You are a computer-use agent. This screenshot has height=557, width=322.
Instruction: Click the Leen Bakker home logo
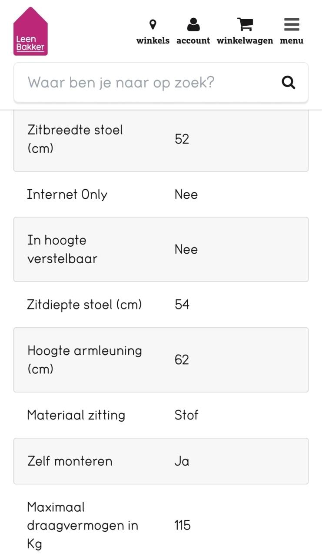tap(30, 32)
